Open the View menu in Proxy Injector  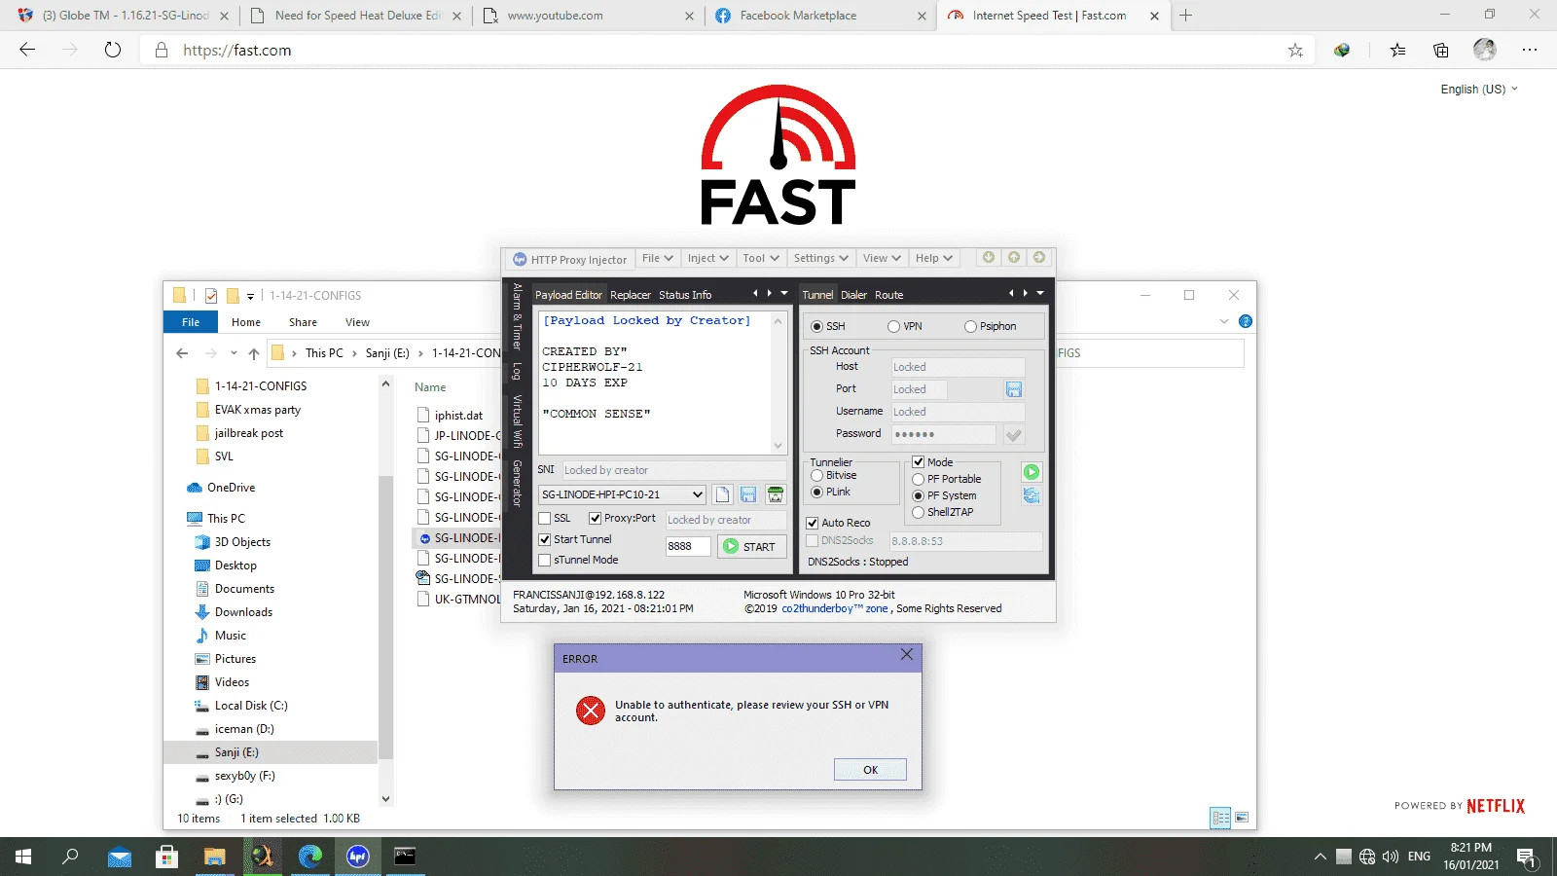point(882,258)
